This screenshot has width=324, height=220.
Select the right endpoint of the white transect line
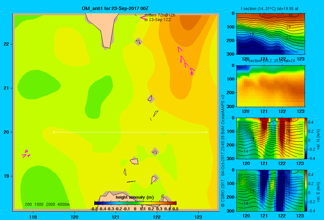point(206,132)
